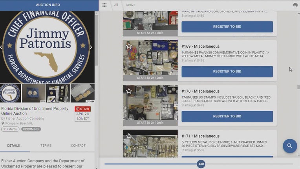The width and height of the screenshot is (300, 169).
Task: Open the AUCTION INFO header tab
Action: 48,5
